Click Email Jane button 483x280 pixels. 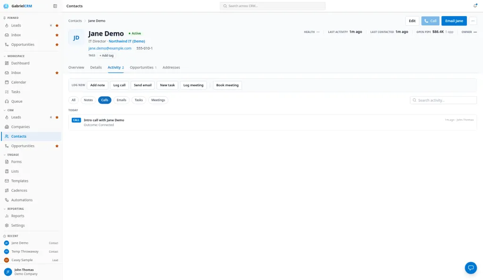454,21
